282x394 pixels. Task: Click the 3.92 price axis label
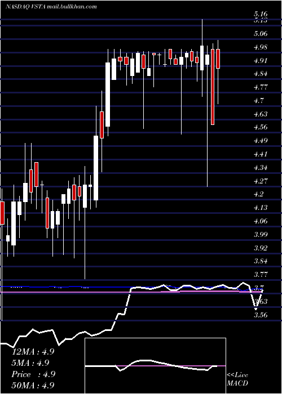tap(261, 248)
